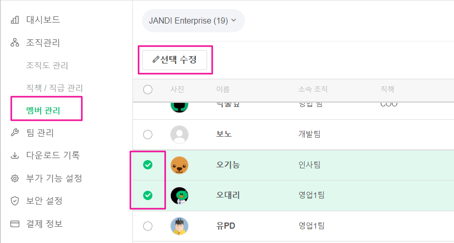The width and height of the screenshot is (454, 243).
Task: Select the 유PD row checkbox
Action: (x=148, y=226)
